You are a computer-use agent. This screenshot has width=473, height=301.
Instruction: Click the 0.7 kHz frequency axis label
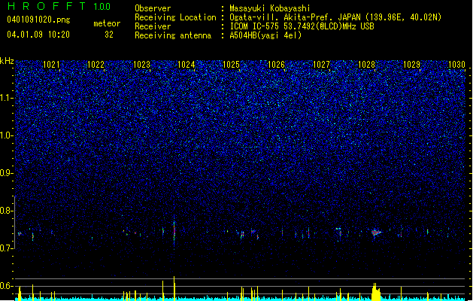pos(6,248)
